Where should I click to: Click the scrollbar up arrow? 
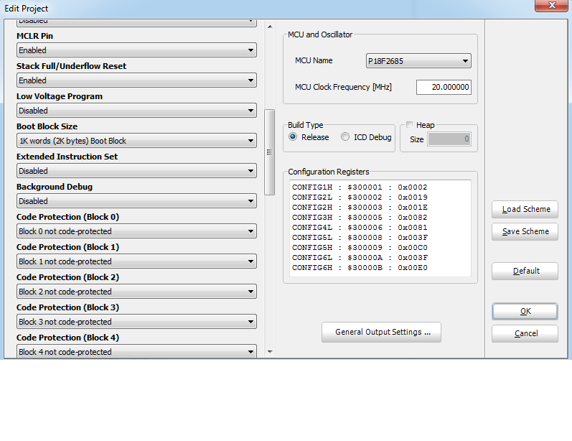(270, 27)
